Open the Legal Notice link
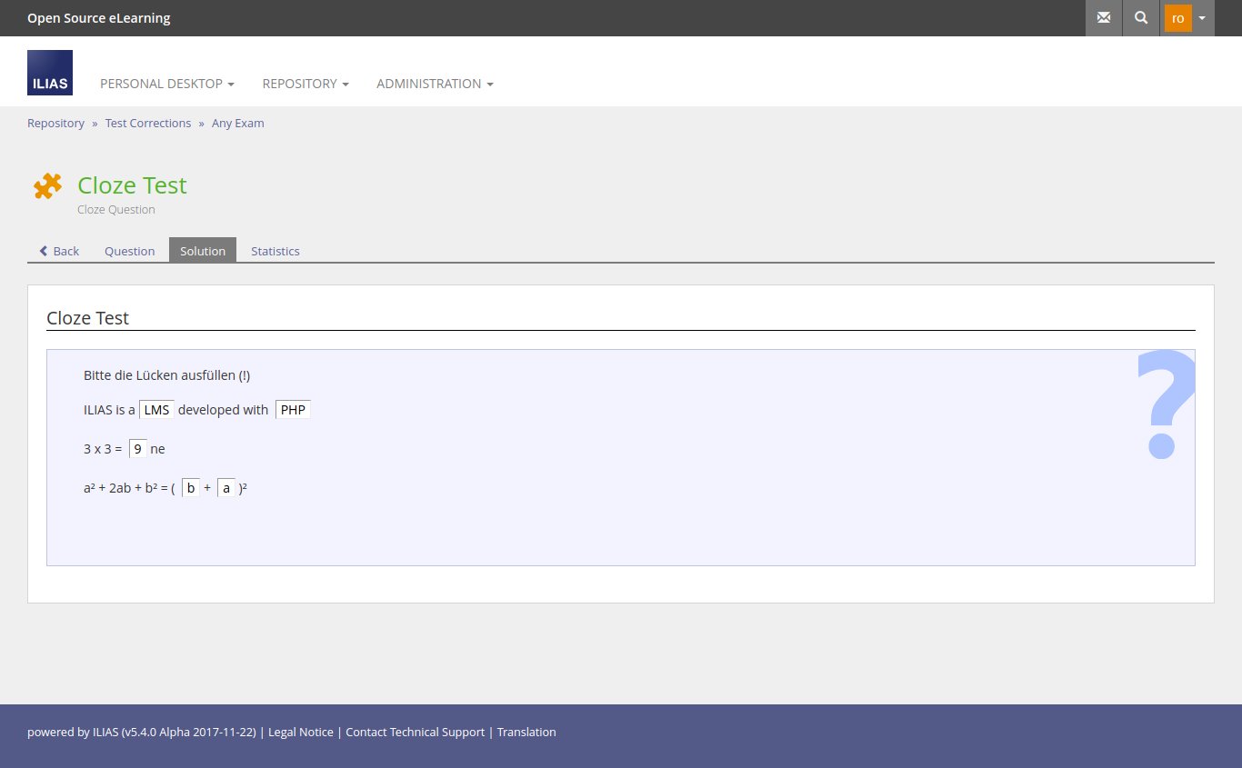 coord(300,733)
